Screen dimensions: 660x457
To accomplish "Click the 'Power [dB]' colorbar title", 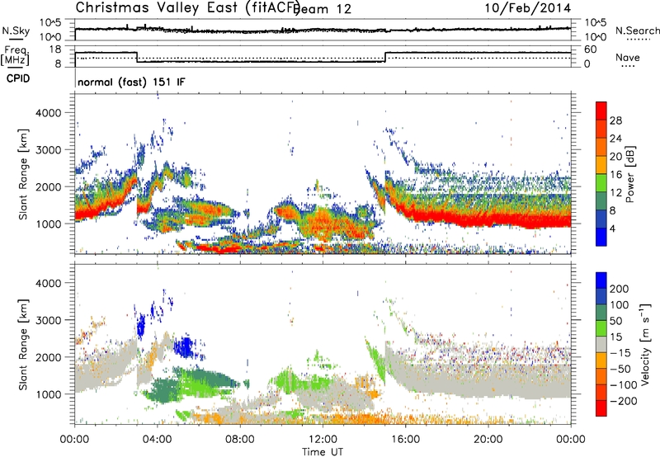I will [629, 174].
